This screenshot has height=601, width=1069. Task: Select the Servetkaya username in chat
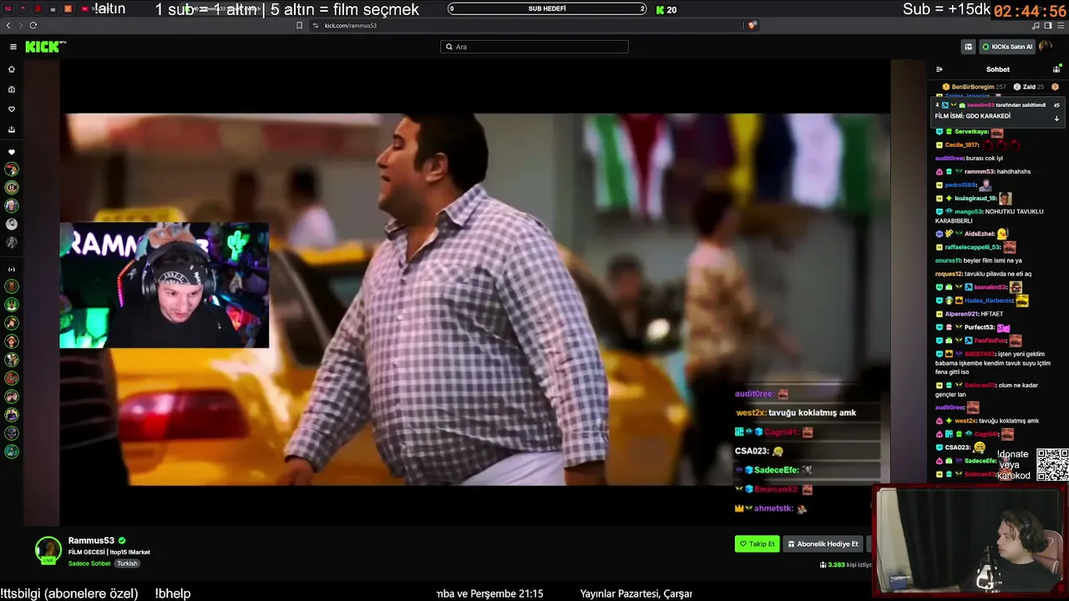click(971, 132)
